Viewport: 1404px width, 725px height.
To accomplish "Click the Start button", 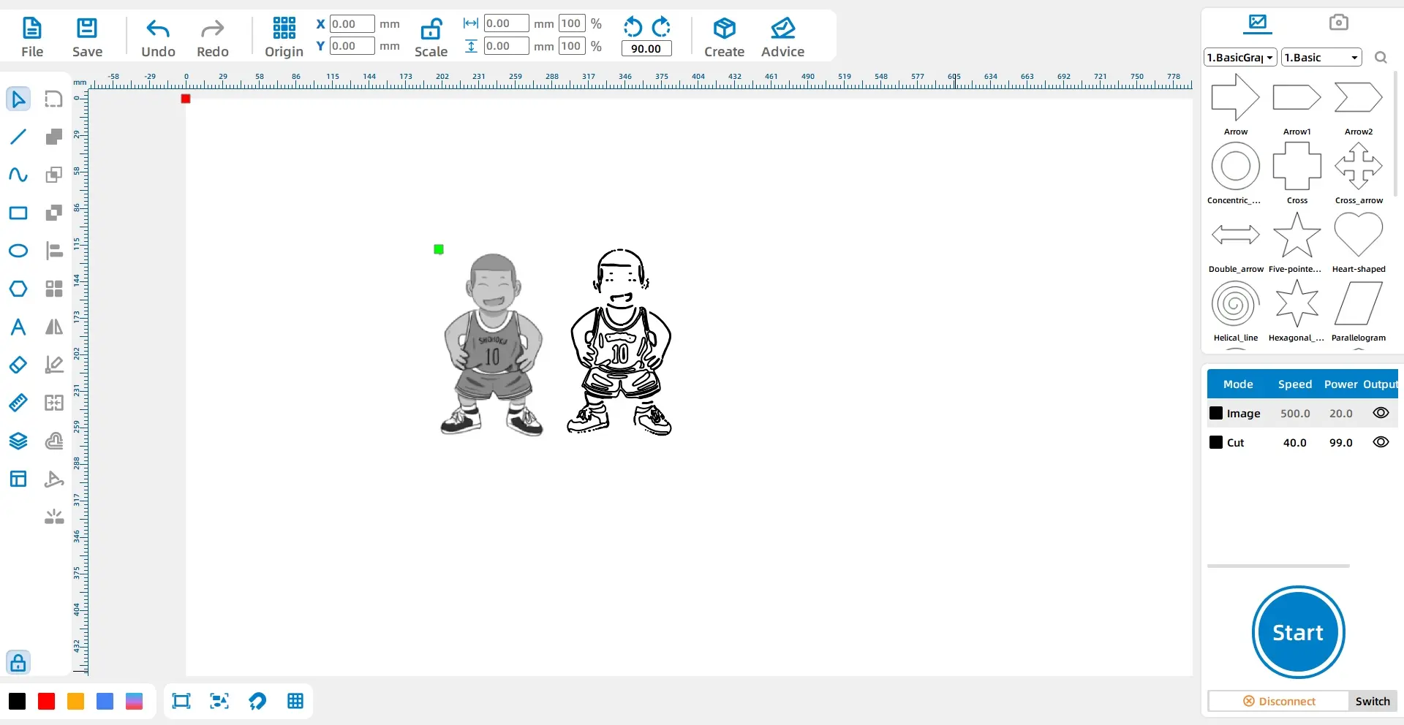I will 1299,632.
